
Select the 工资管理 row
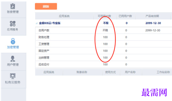point(103,44)
